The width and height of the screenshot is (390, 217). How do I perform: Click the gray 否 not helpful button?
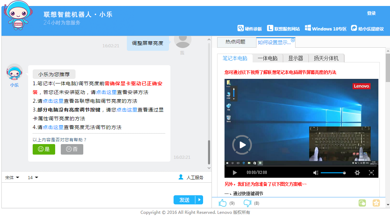(72, 149)
